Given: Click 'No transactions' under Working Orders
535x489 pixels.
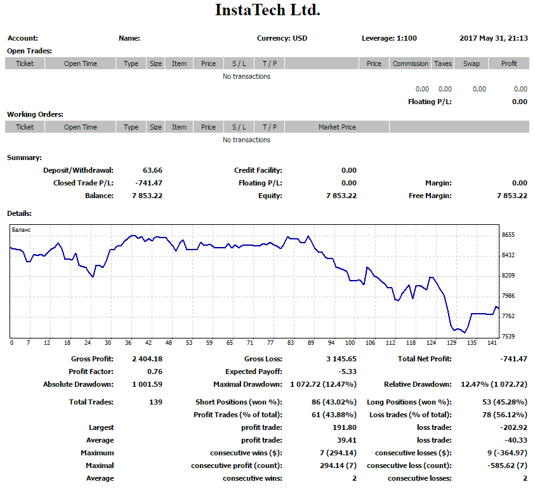Looking at the screenshot, I should (x=246, y=140).
